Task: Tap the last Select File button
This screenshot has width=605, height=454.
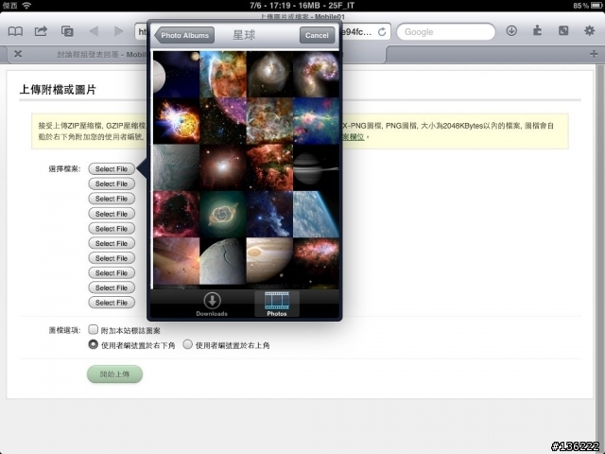Action: [x=112, y=303]
